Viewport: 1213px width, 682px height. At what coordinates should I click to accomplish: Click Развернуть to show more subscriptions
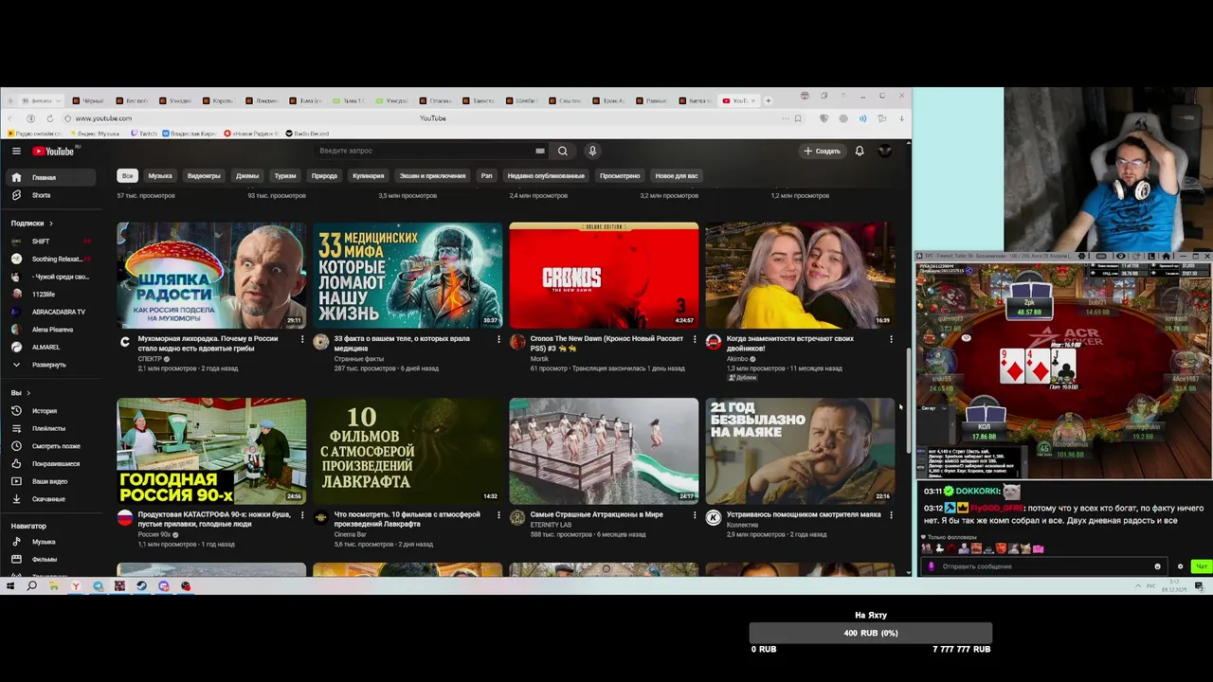[x=49, y=365]
